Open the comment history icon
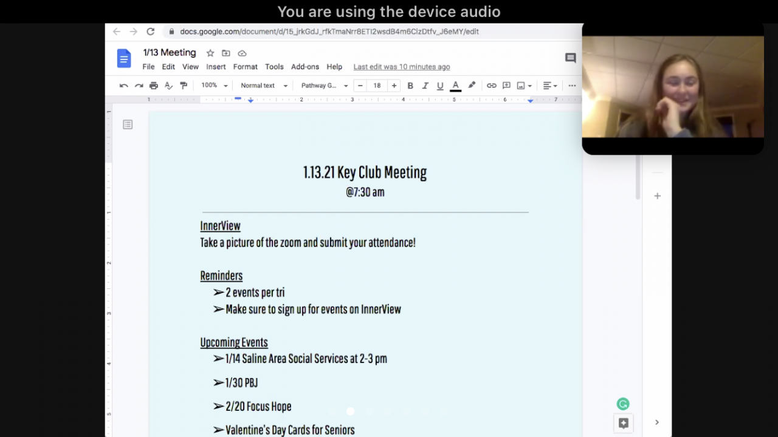The width and height of the screenshot is (778, 437). (x=570, y=58)
